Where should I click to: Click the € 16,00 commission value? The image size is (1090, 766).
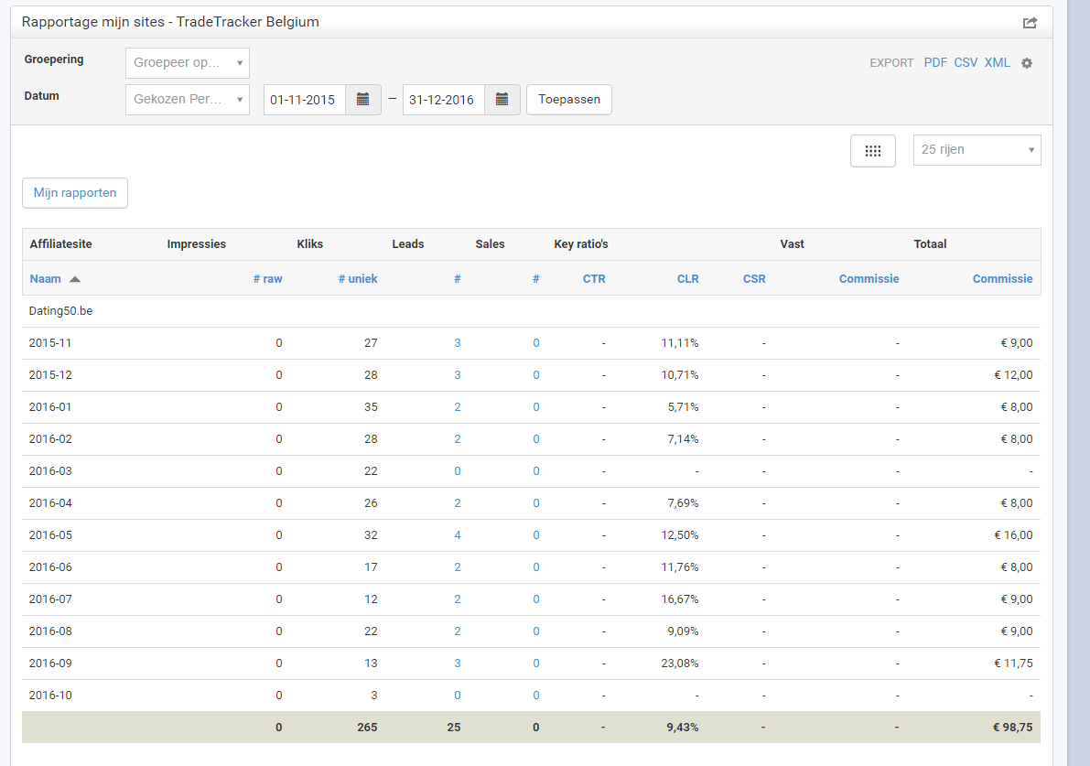1013,535
